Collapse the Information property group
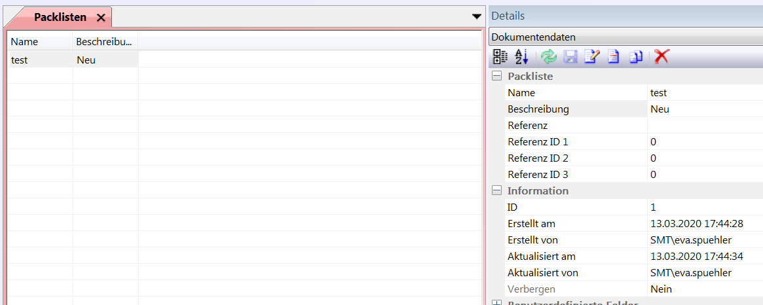Viewport: 763px width, 305px height. click(497, 191)
